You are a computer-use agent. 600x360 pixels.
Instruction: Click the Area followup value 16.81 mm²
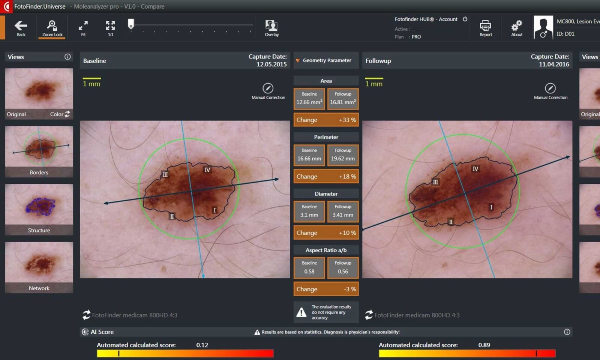(x=343, y=99)
